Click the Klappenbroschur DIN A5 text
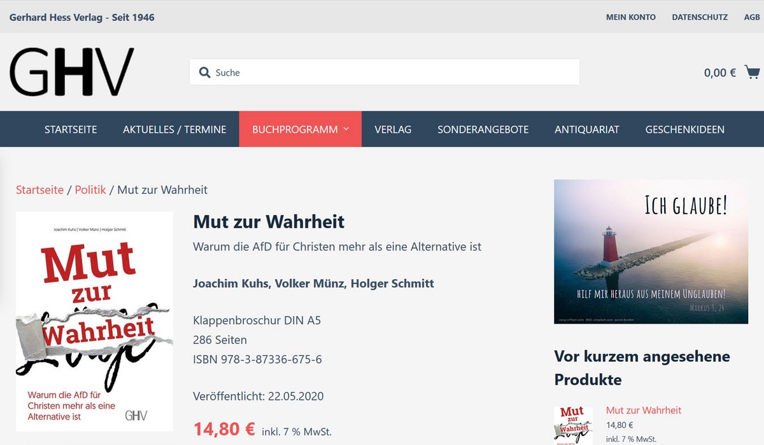The width and height of the screenshot is (764, 445). [257, 320]
